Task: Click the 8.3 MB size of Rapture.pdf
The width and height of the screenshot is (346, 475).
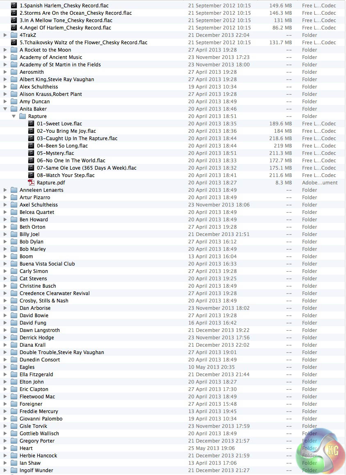Action: [284, 183]
